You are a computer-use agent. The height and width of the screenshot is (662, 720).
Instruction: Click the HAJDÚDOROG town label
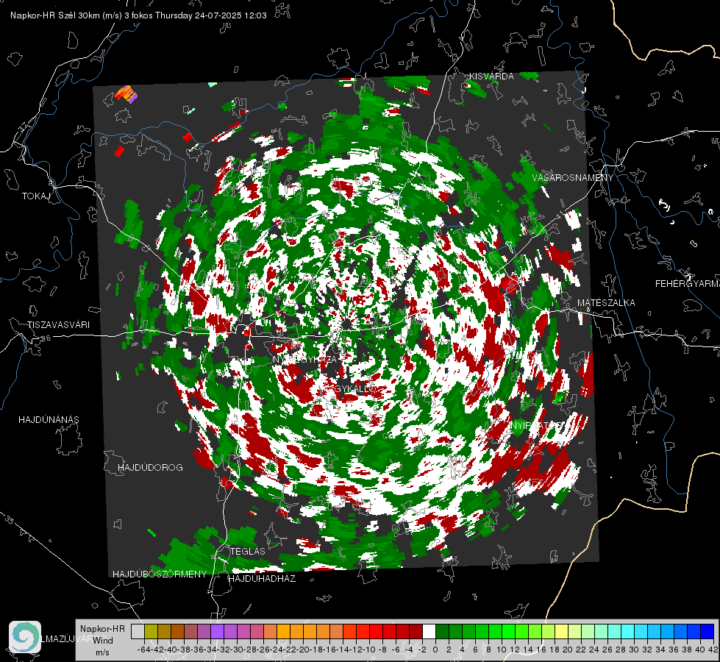click(x=150, y=468)
